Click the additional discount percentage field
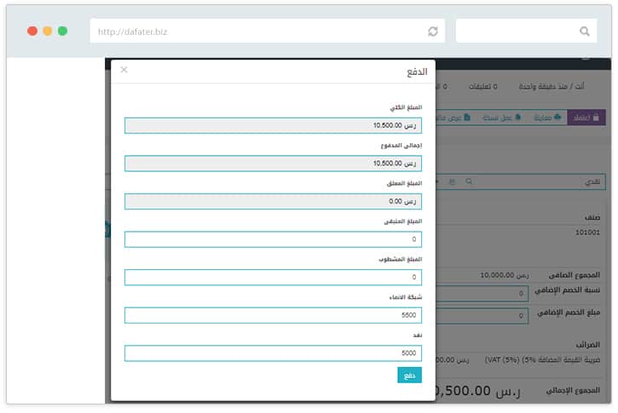The image size is (618, 413). pos(486,294)
